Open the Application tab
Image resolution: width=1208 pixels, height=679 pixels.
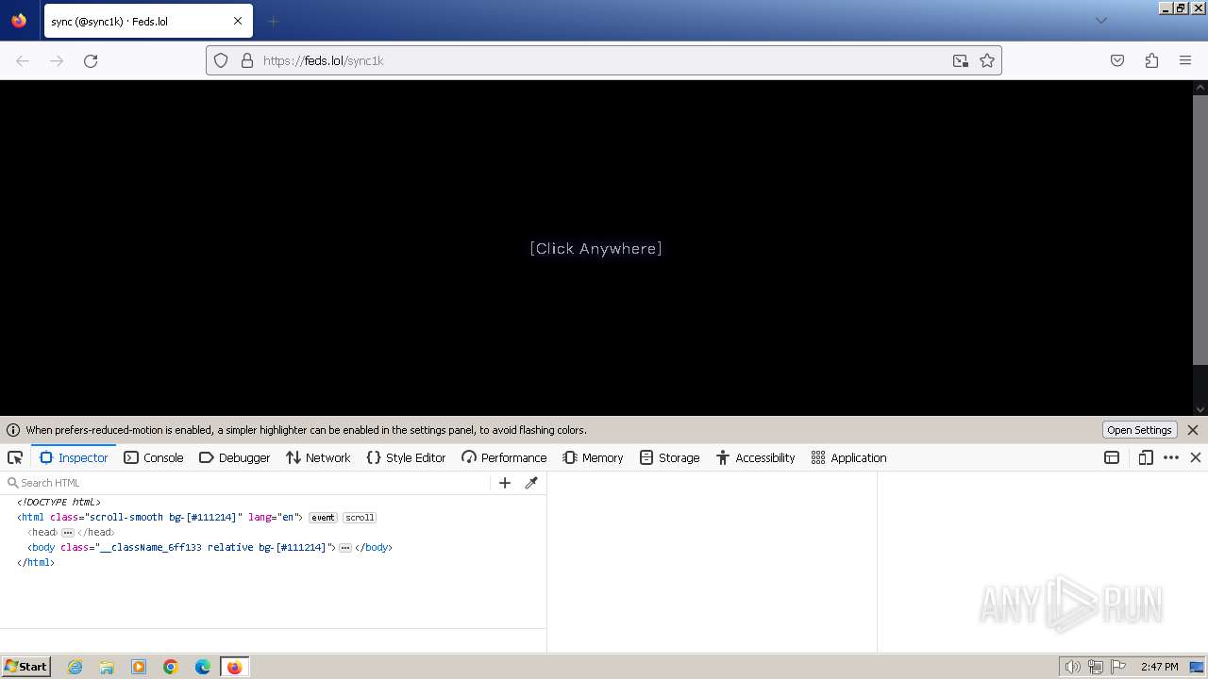(x=848, y=457)
